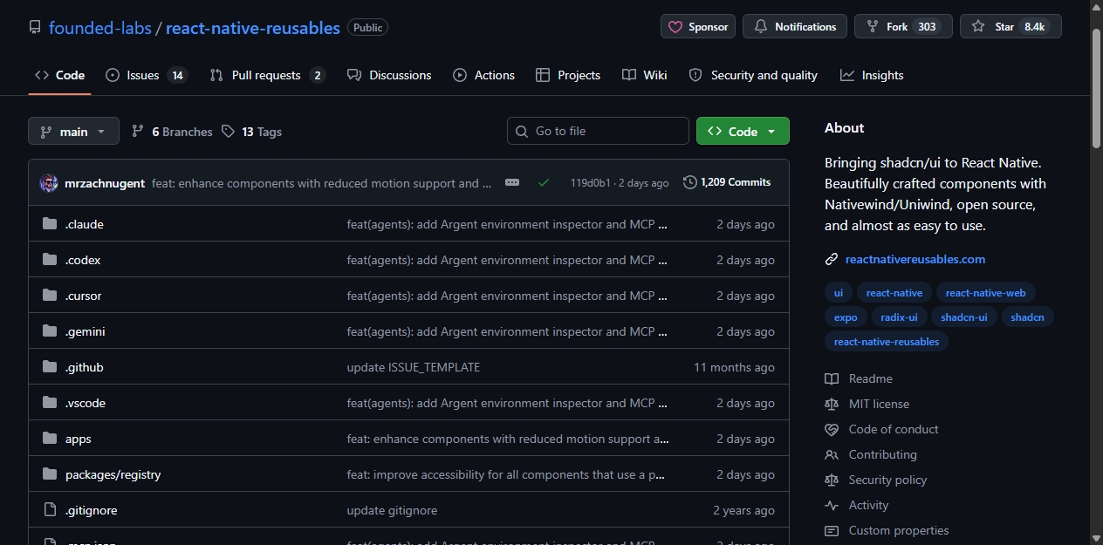Click the star count 8.4k
1103x545 pixels.
1035,27
